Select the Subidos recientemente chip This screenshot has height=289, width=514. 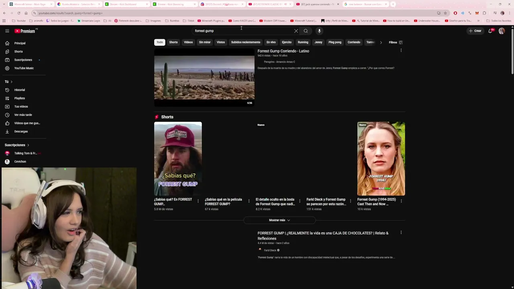coord(246,42)
